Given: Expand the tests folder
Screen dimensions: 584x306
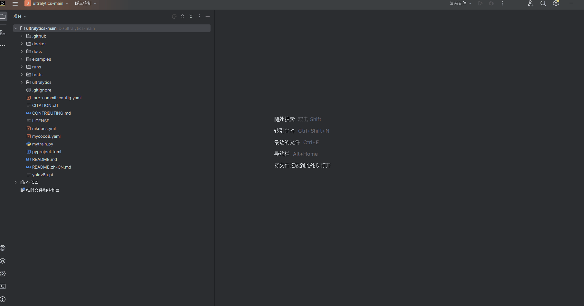Looking at the screenshot, I should 22,74.
